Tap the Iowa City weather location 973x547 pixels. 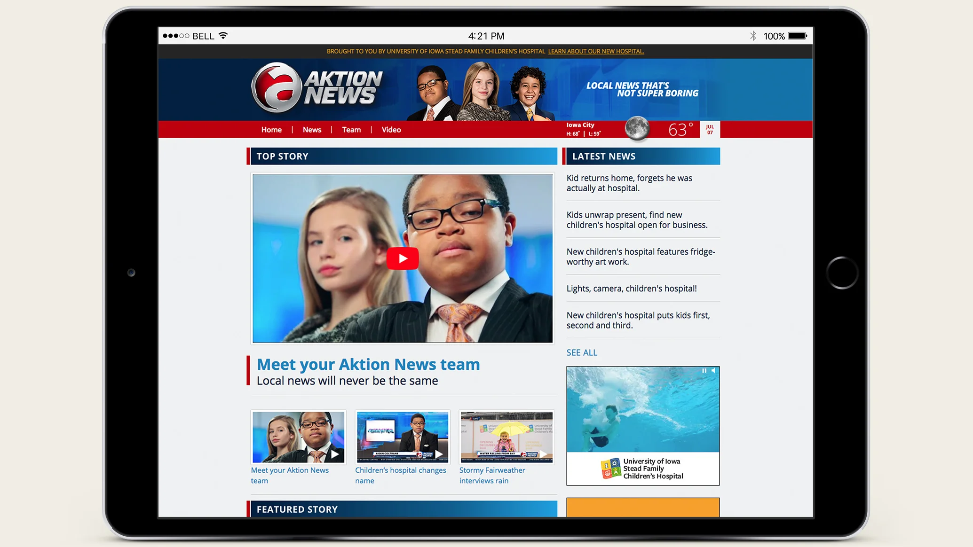(x=580, y=125)
